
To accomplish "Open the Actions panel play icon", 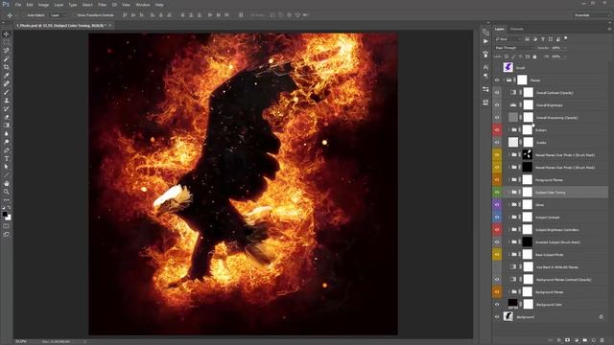I will (x=485, y=41).
